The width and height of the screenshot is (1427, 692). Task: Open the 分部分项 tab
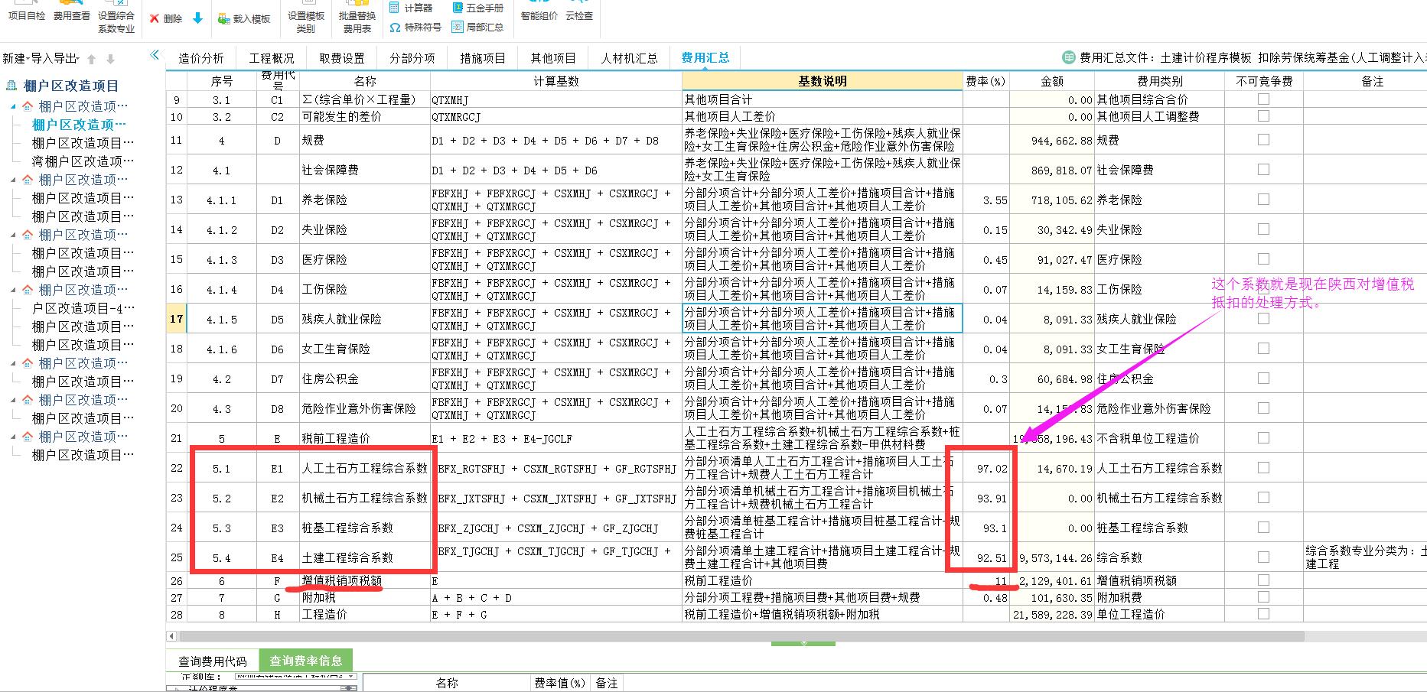point(412,58)
